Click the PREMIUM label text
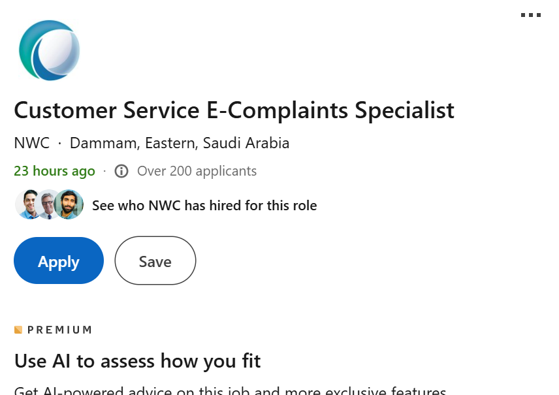The image size is (559, 395). point(60,330)
